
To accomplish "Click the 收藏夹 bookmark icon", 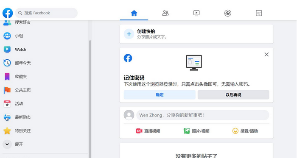I will 7,77.
